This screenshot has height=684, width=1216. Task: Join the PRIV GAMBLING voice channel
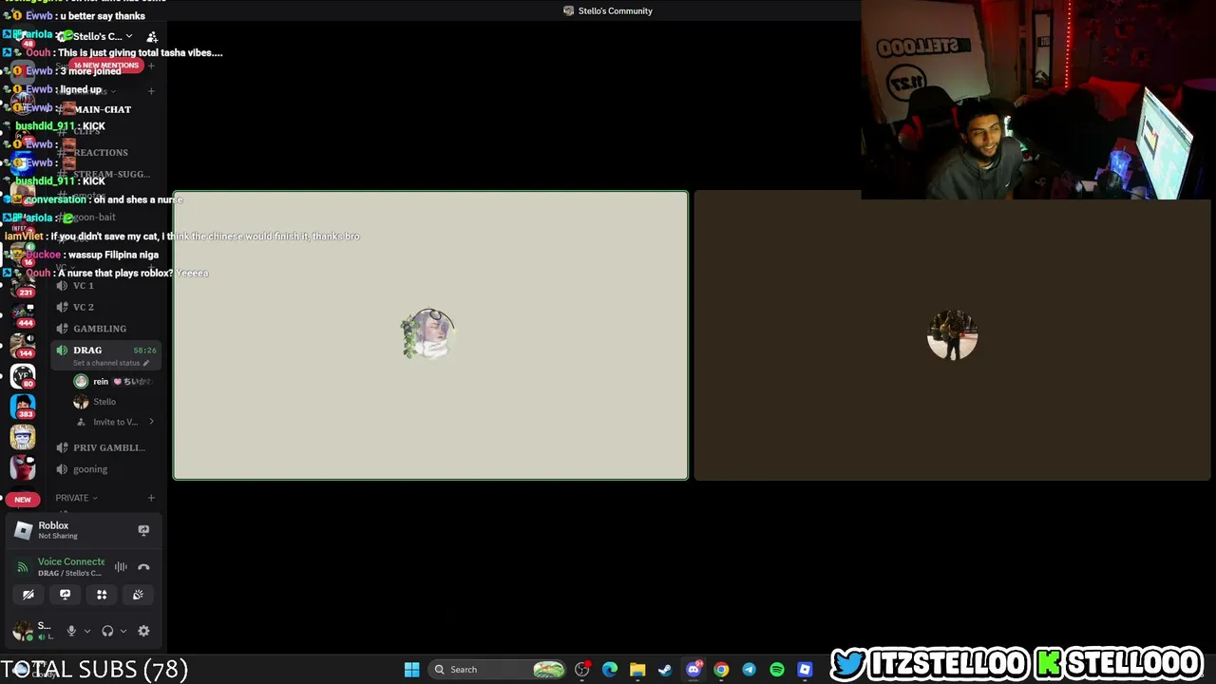(x=104, y=447)
